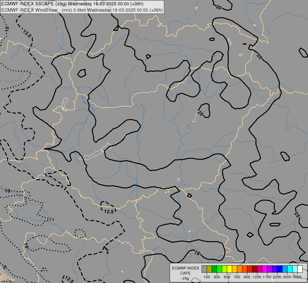308x283 pixels.
Task: Click the legend tick label 300
Action: click(217, 277)
